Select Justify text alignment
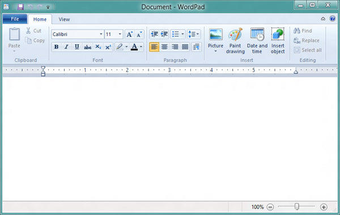Viewport: 340px width, 215px height. click(185, 47)
